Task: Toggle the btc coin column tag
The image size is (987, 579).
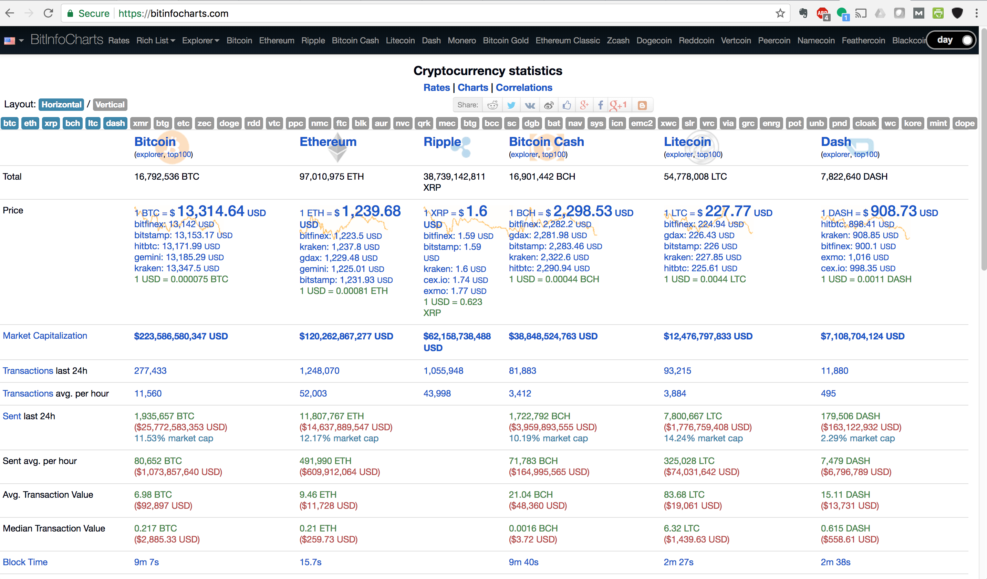Action: [x=10, y=123]
